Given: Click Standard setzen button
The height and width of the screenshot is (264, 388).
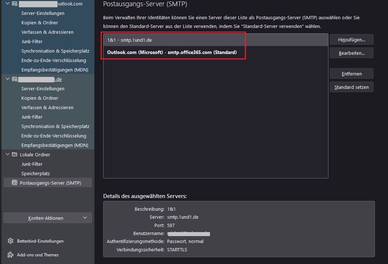Looking at the screenshot, I should [351, 87].
